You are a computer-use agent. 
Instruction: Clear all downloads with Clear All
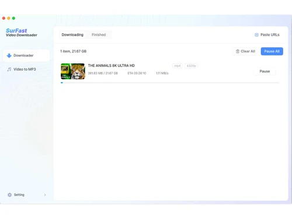(245, 51)
